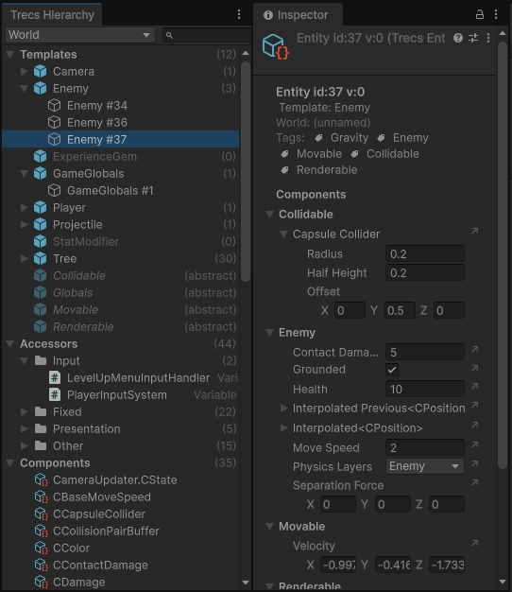
Task: Expand the Fixed accessors folder
Action: point(25,411)
